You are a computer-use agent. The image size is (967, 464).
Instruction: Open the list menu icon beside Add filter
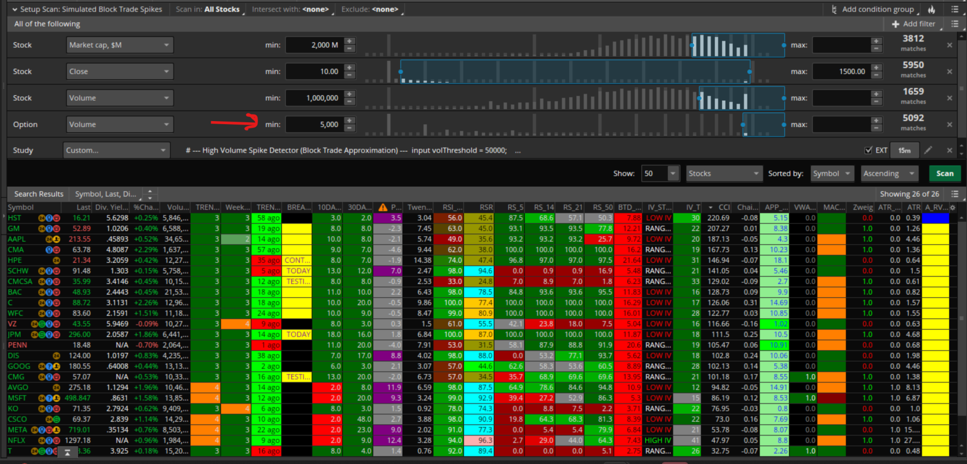click(x=955, y=24)
